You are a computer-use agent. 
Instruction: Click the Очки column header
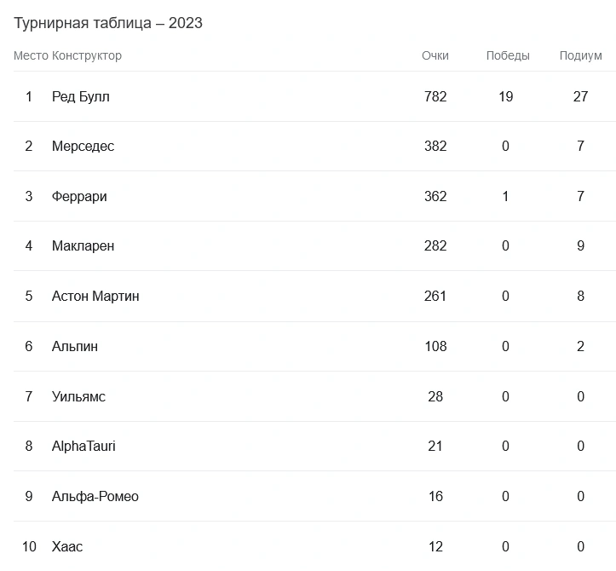(x=435, y=55)
